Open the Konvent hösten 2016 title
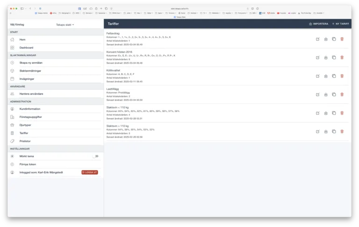This screenshot has height=227, width=359. click(x=119, y=52)
